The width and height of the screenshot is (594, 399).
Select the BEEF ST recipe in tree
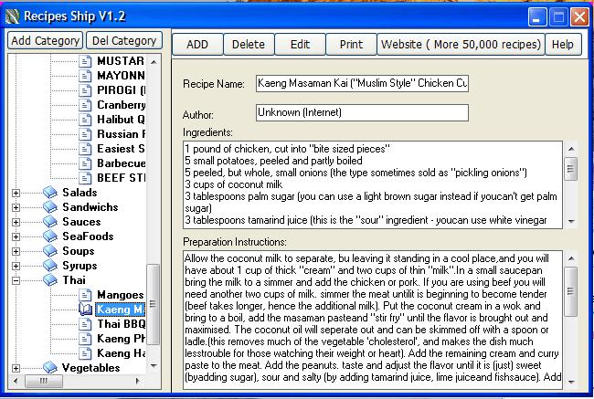pos(121,178)
